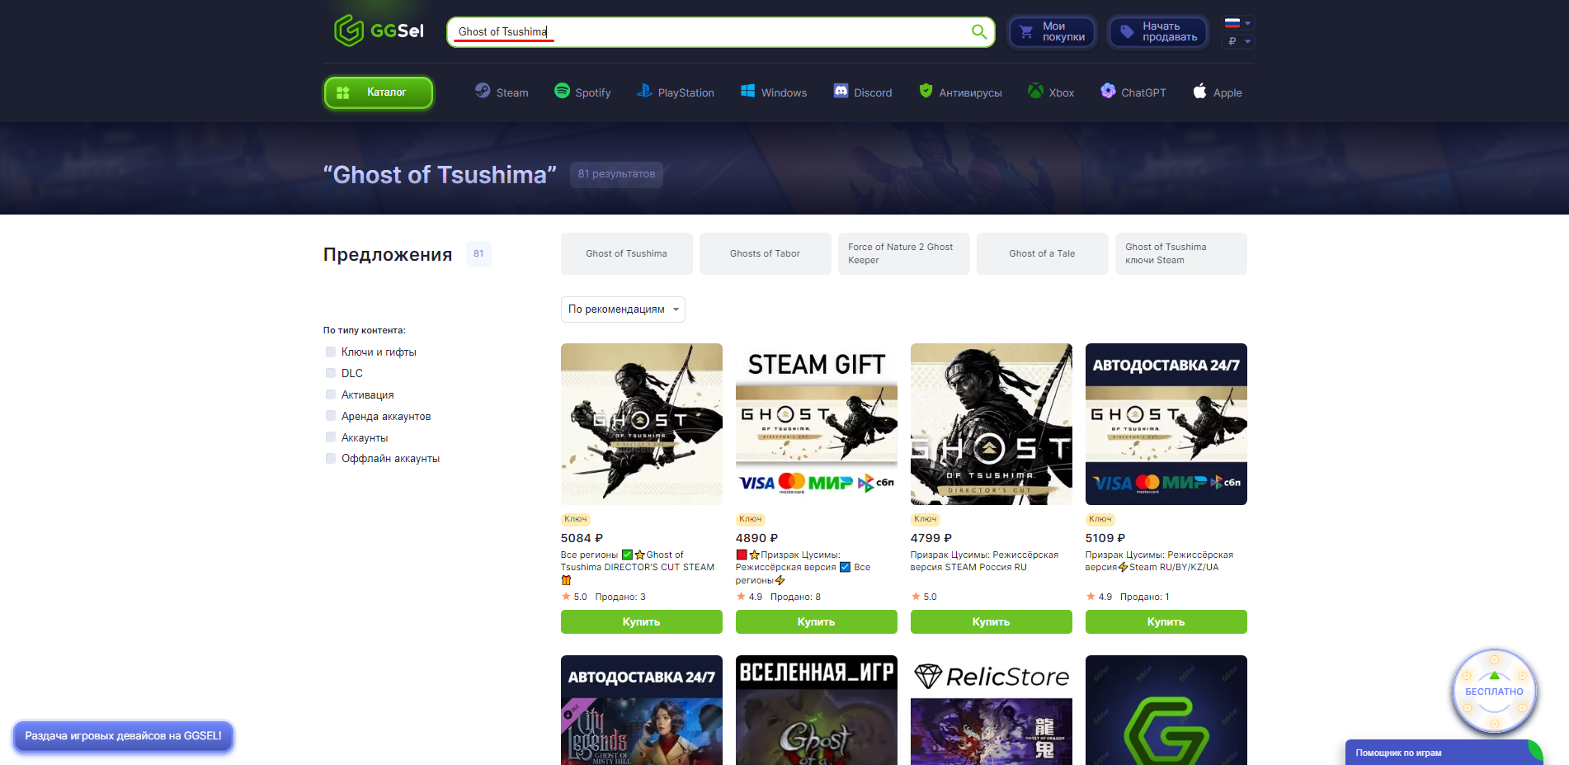The height and width of the screenshot is (765, 1569).
Task: Open the ВСЕЛЕННАЯ_ИГР product thumbnail
Action: [x=817, y=711]
